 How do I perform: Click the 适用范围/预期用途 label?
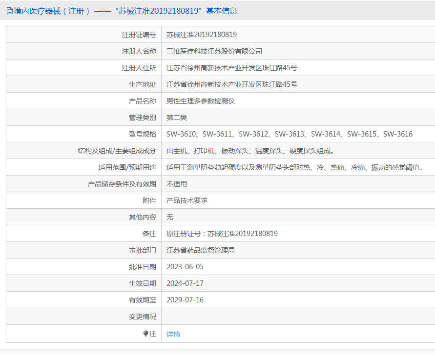coord(127,167)
